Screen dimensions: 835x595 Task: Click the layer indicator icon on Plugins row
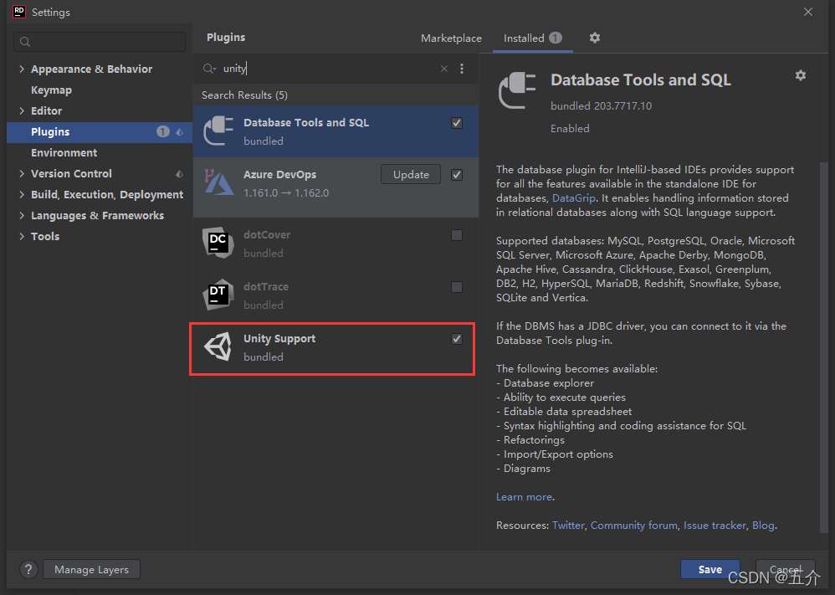coord(179,131)
